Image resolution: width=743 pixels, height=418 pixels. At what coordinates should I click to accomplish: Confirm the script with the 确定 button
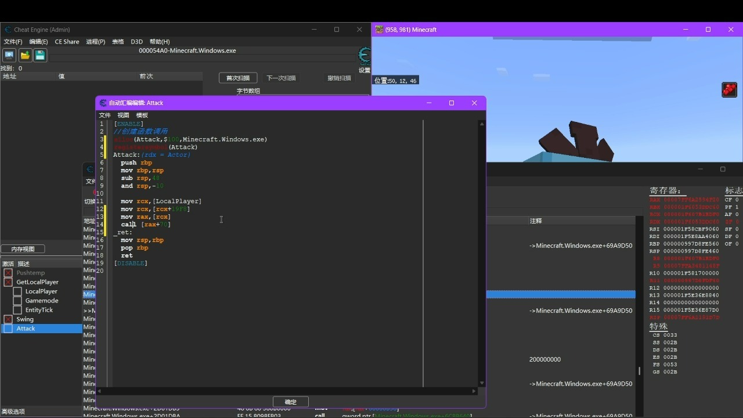pos(291,402)
